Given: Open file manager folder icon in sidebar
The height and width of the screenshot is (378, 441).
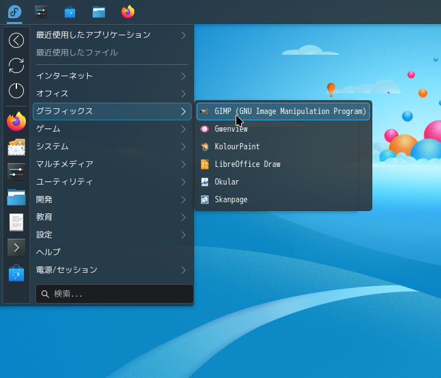Looking at the screenshot, I should tap(16, 197).
